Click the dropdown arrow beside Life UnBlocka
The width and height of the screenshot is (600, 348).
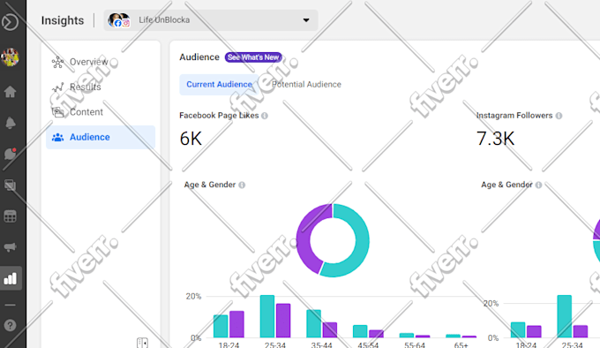point(306,20)
